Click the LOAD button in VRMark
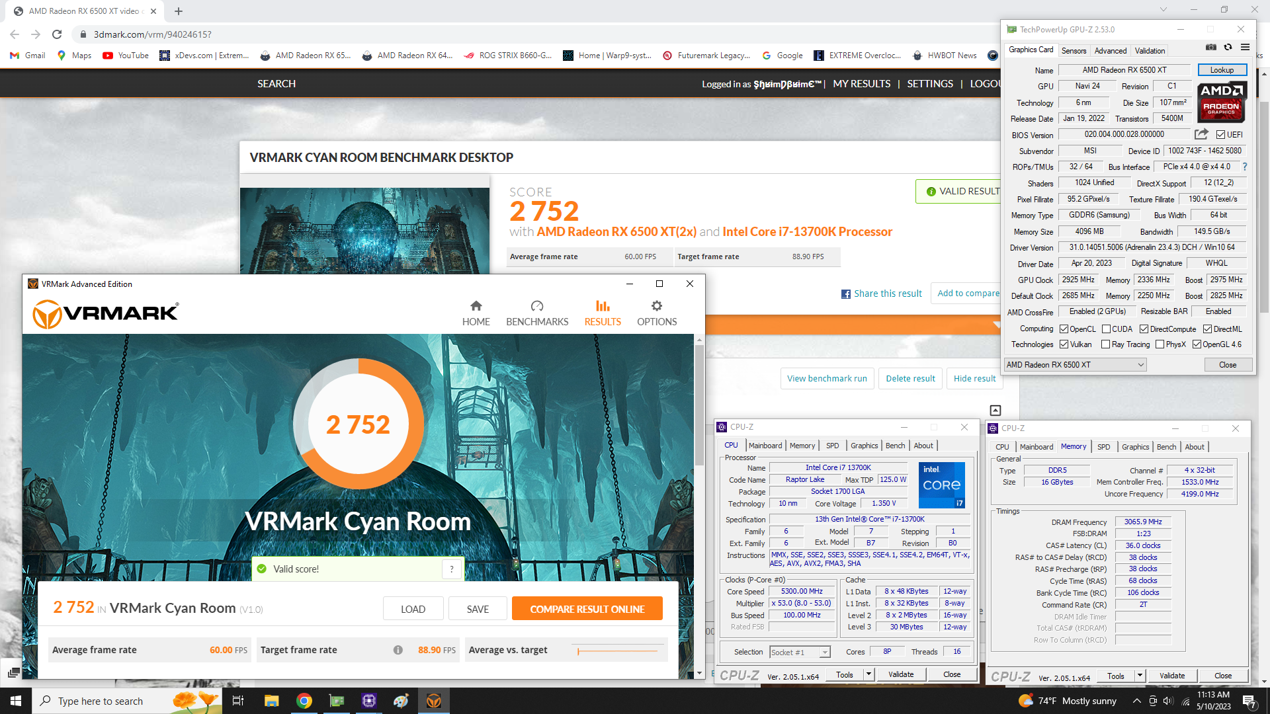The width and height of the screenshot is (1270, 714). click(413, 609)
